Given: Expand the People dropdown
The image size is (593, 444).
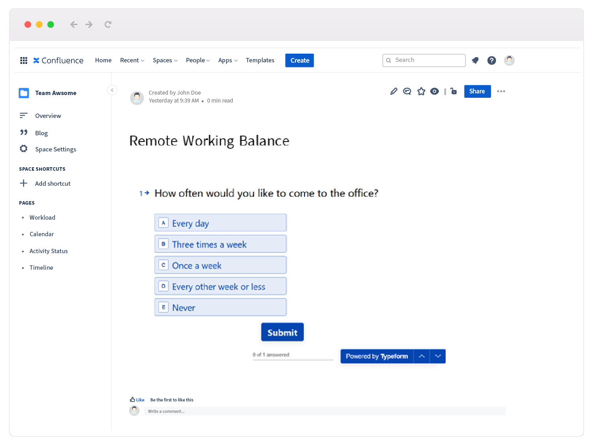Looking at the screenshot, I should pos(198,60).
